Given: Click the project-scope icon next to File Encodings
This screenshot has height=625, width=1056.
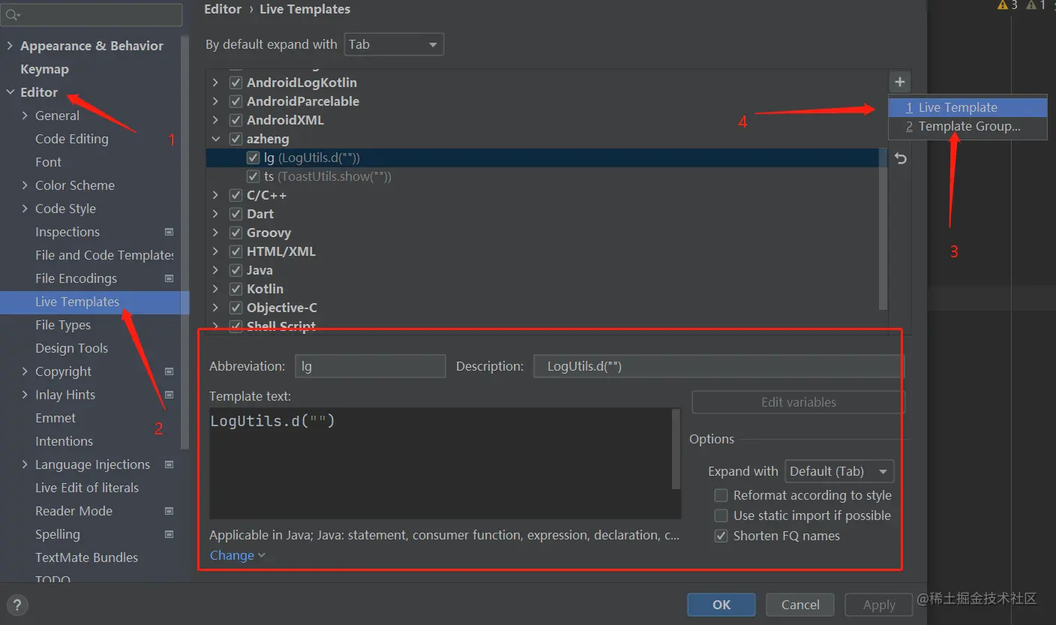Looking at the screenshot, I should coord(169,278).
